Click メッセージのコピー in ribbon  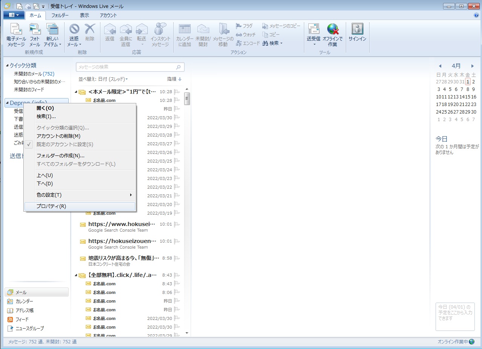pyautogui.click(x=282, y=26)
